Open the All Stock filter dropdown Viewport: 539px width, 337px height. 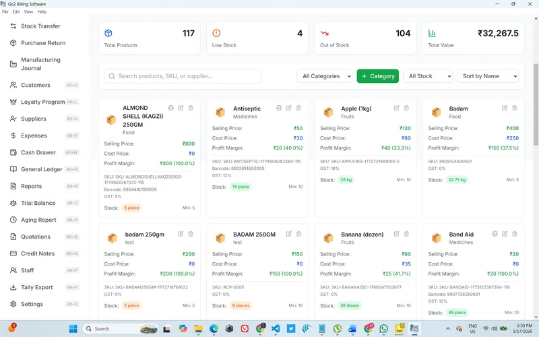pos(428,76)
